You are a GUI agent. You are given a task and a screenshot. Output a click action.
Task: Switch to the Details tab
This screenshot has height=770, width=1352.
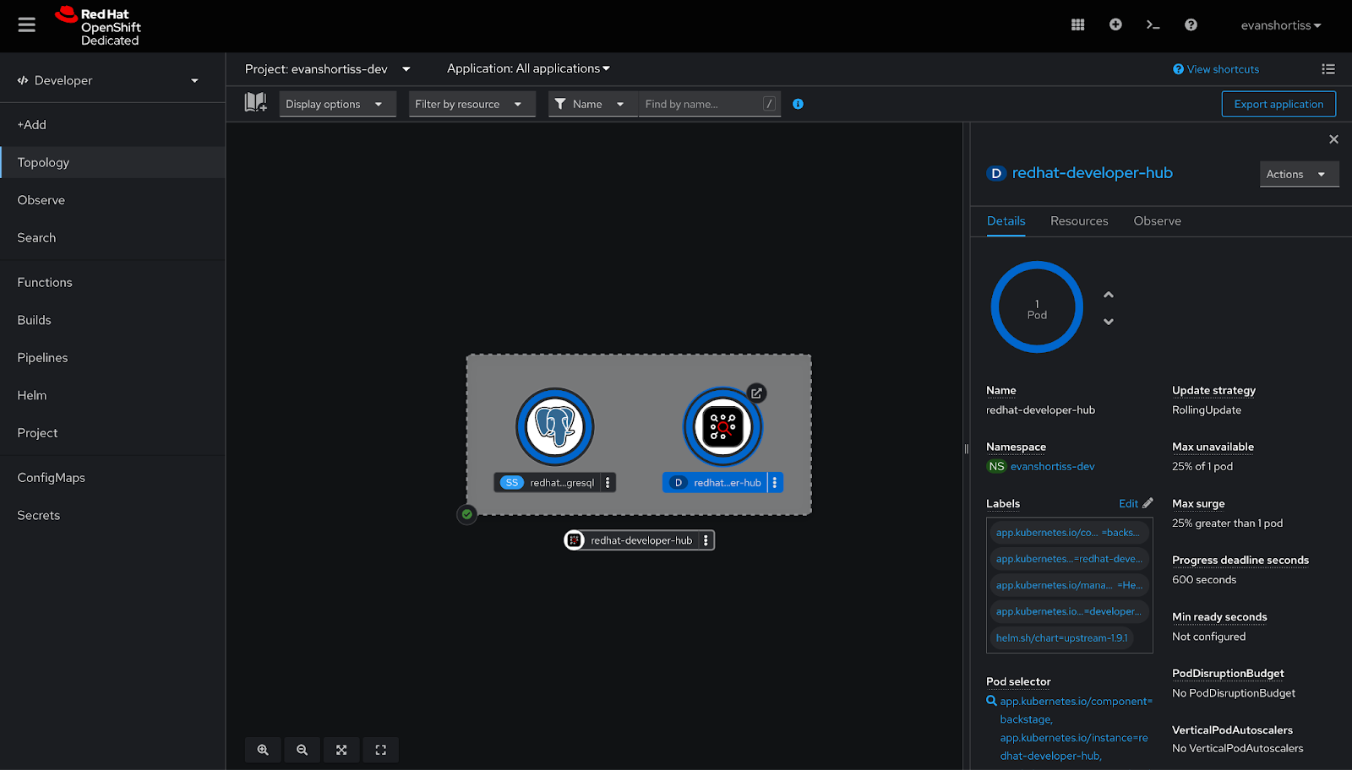click(x=1006, y=221)
